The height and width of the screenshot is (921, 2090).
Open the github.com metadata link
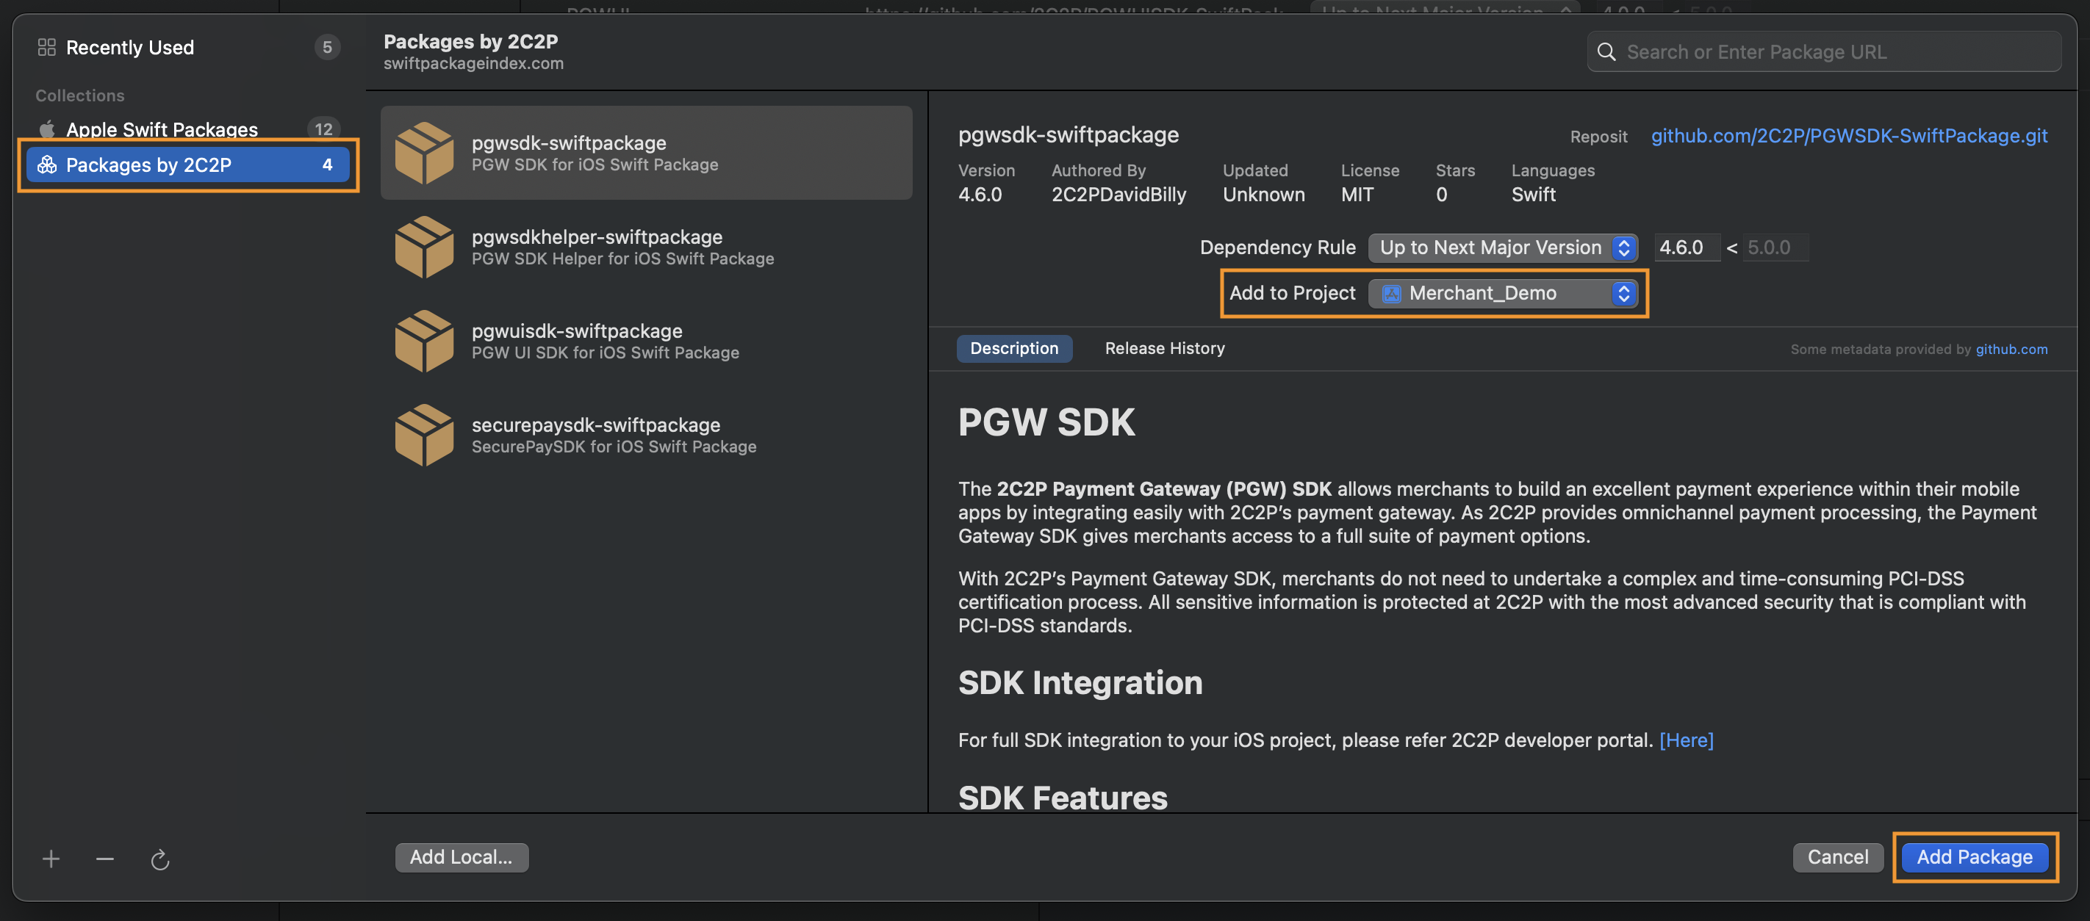pos(2011,350)
